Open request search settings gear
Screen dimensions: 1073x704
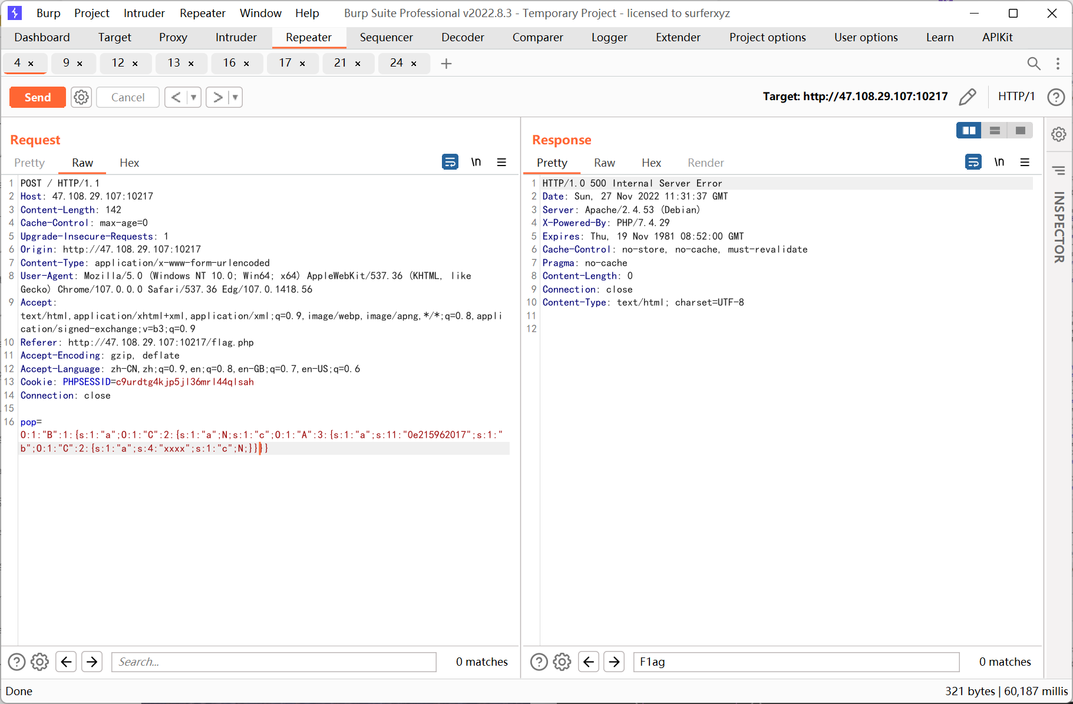pos(39,662)
